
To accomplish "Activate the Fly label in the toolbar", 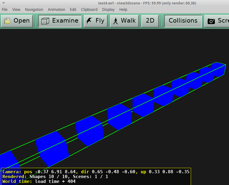I will click(x=100, y=21).
